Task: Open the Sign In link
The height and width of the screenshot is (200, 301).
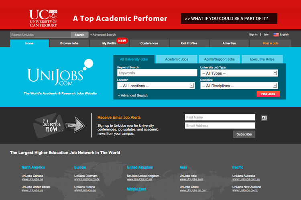Action: (253, 35)
